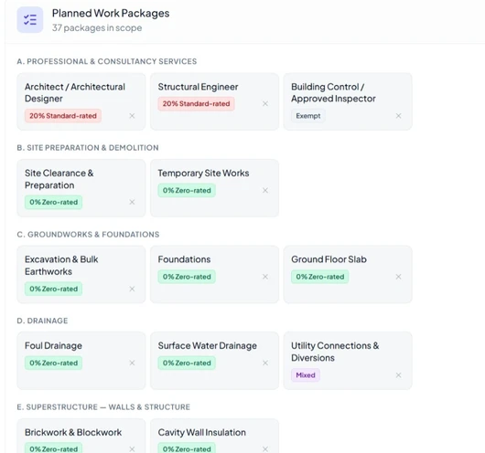This screenshot has width=485, height=453.
Task: Click the Zero-rated badge on Ground Floor Slab
Action: 320,277
